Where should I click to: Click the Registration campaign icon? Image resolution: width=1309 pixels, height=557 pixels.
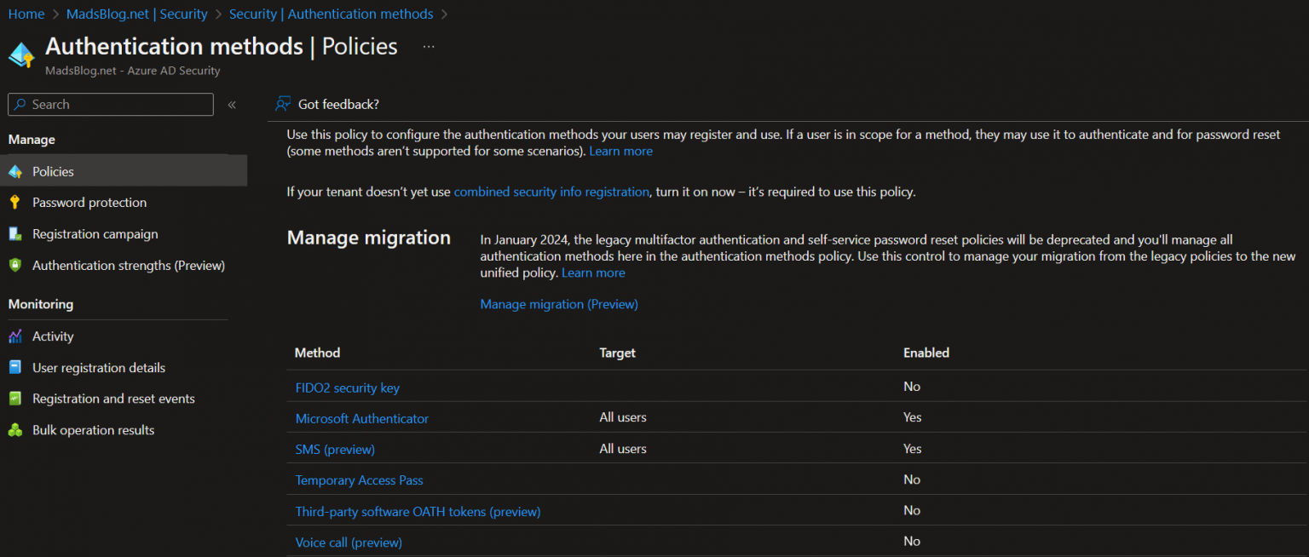point(16,233)
